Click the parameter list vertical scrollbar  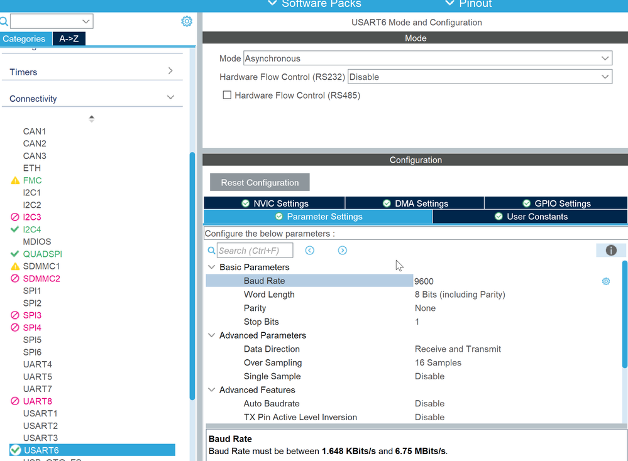tap(625, 314)
